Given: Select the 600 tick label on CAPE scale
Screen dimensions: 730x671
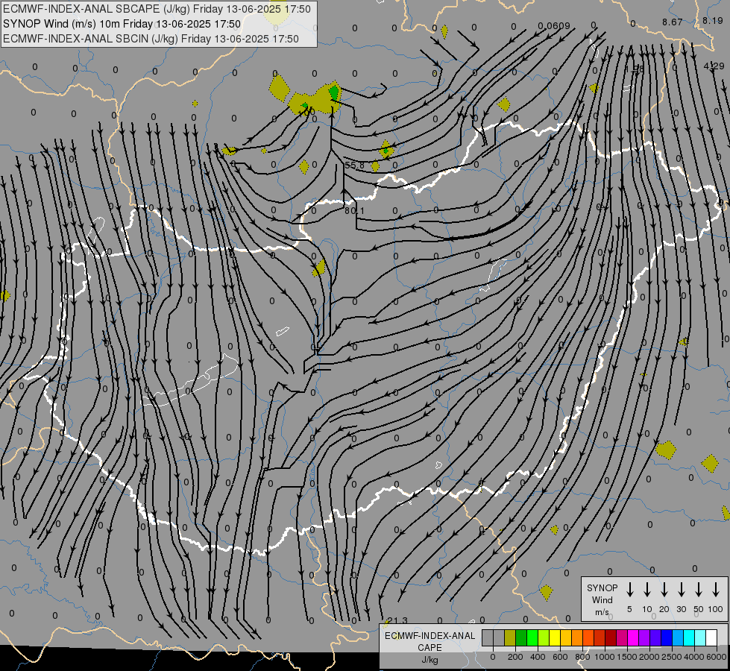Looking at the screenshot, I should click(x=560, y=657).
